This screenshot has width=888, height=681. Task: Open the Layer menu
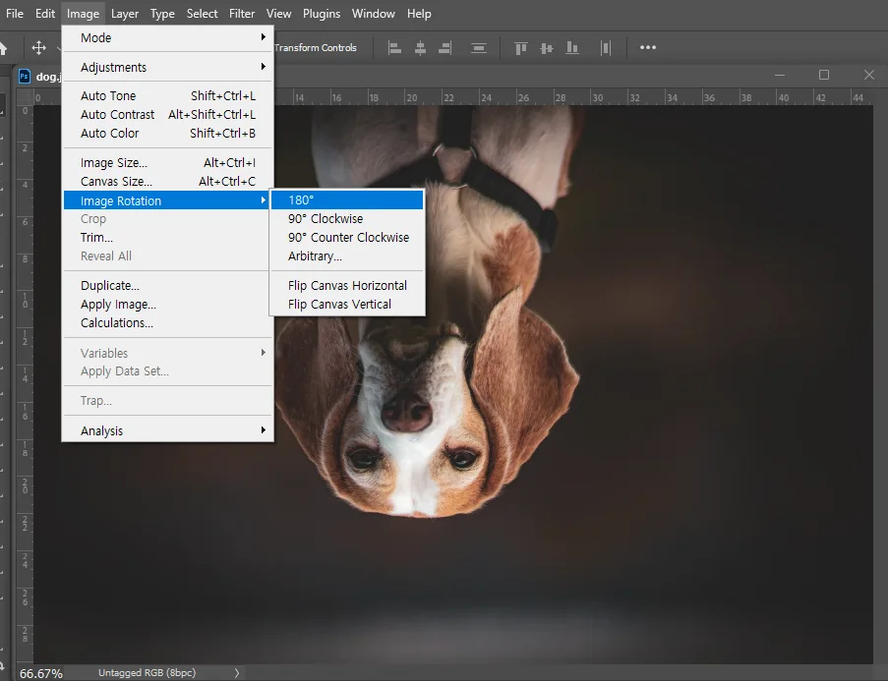[x=125, y=14]
